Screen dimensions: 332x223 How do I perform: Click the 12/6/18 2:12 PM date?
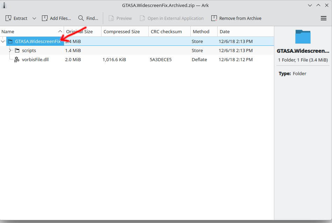point(236,60)
